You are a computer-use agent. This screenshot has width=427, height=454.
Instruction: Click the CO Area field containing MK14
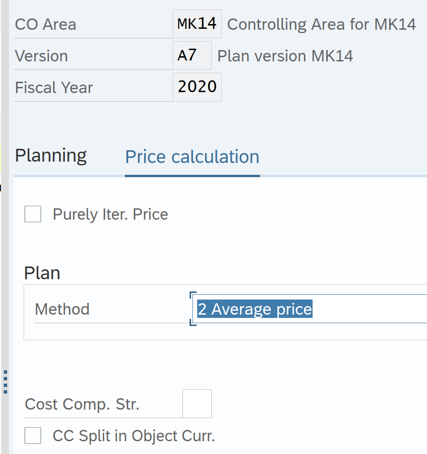pos(197,24)
